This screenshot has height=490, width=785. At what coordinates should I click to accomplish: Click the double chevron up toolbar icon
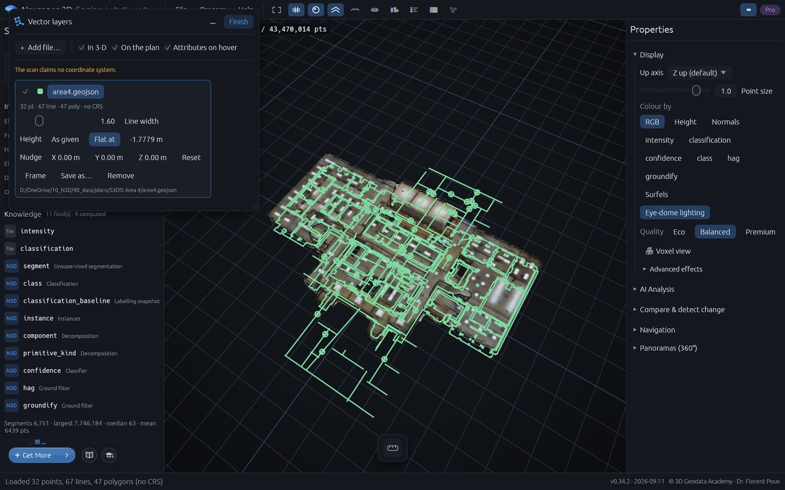[x=335, y=10]
